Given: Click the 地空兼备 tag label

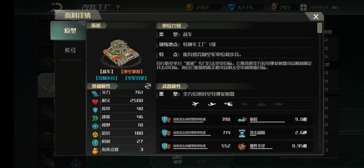Looking at the screenshot, I should tap(132, 72).
